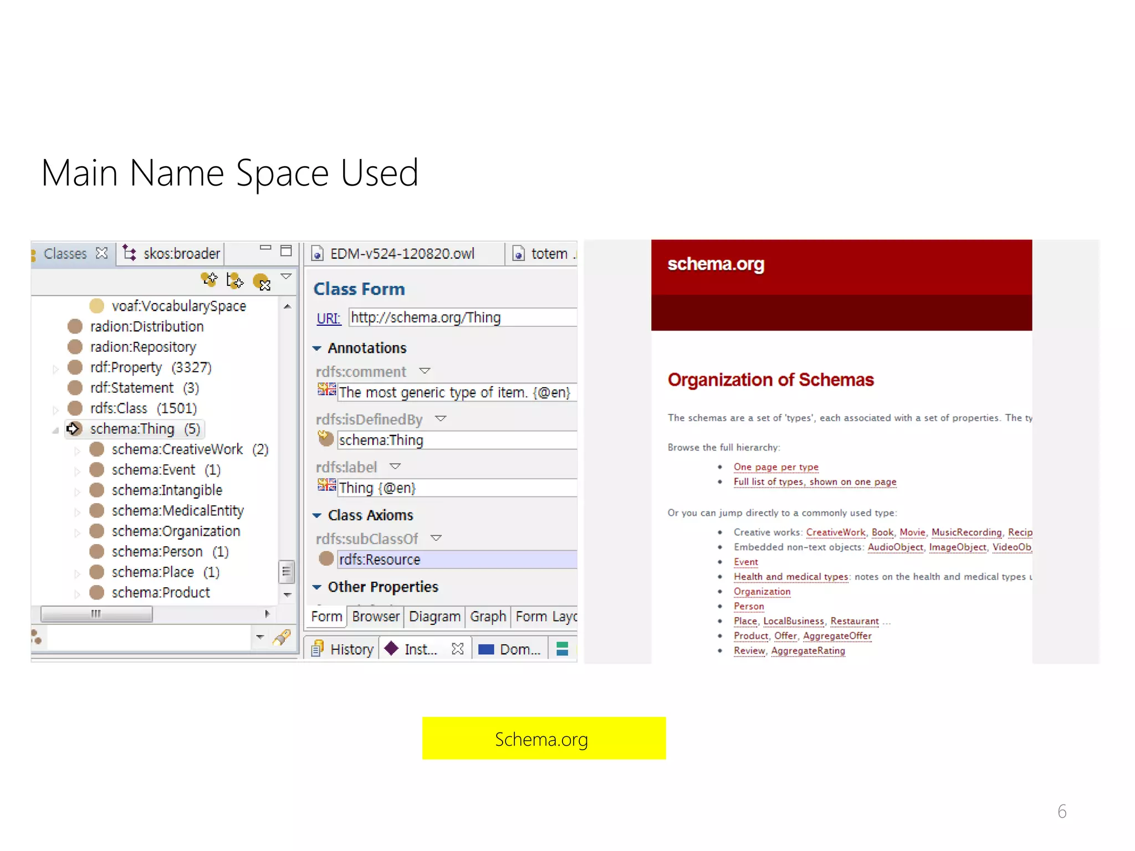Click the tree vertical scrollbar thumb
Viewport: 1135px width, 851px height.
(x=287, y=571)
